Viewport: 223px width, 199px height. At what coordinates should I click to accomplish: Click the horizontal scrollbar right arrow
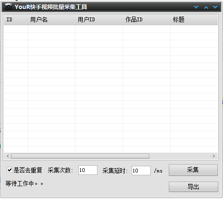pyautogui.click(x=214, y=156)
